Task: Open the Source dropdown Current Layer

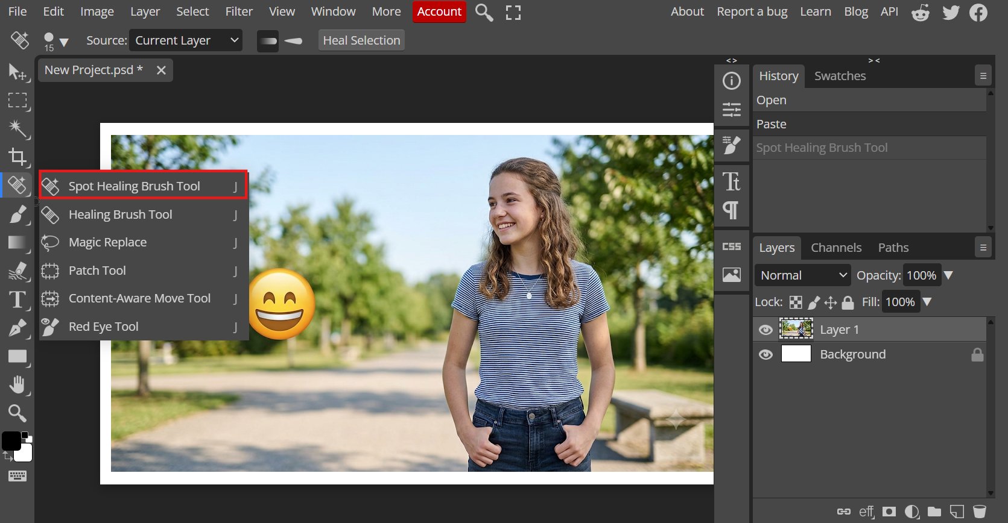Action: click(186, 40)
